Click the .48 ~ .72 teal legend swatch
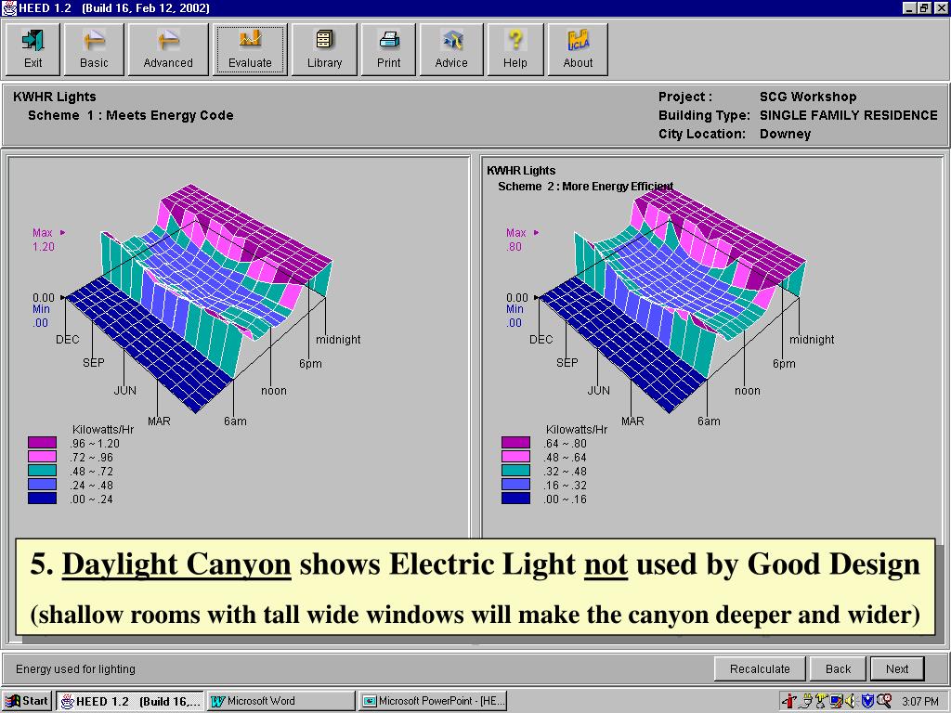951x713 pixels. pyautogui.click(x=42, y=471)
